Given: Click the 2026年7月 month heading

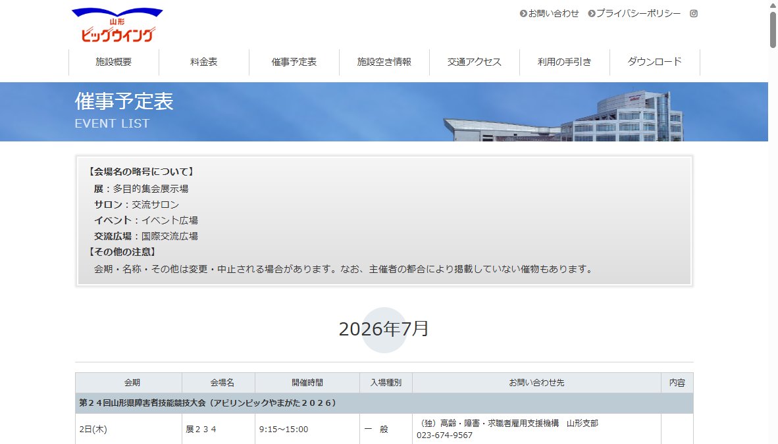Looking at the screenshot, I should 384,329.
